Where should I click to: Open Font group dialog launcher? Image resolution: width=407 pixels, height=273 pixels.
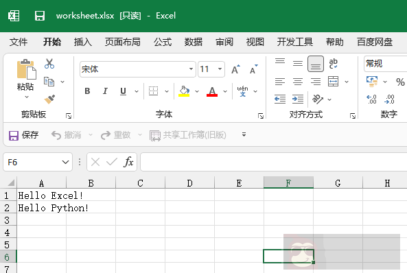pos(261,116)
